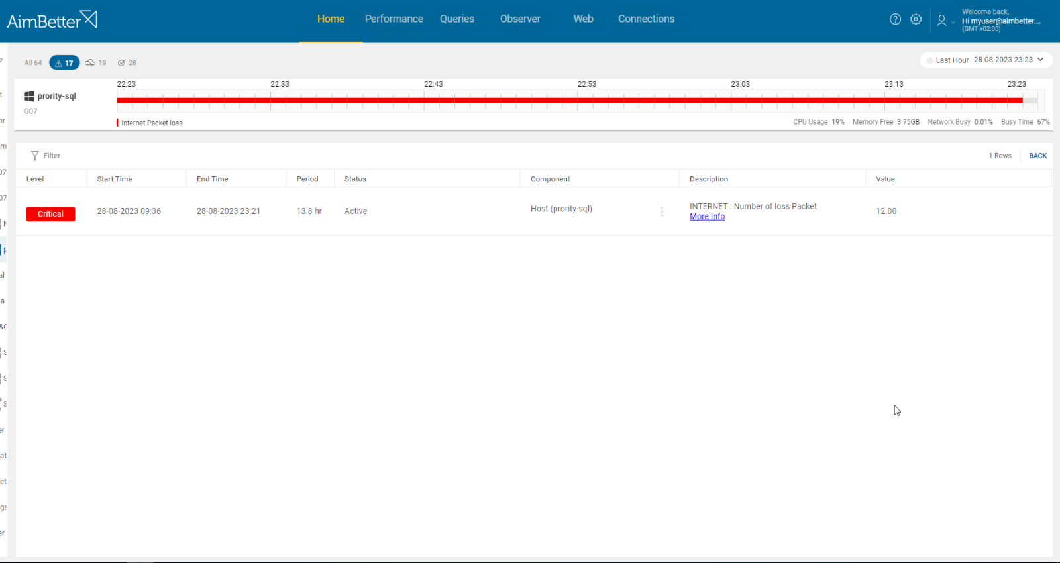Screen dimensions: 1060x563
Task: Open the three-dot menu for Host row
Action: pos(662,211)
